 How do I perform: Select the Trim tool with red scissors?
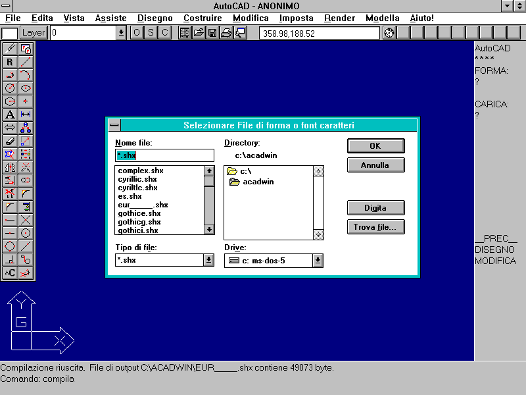(10, 194)
